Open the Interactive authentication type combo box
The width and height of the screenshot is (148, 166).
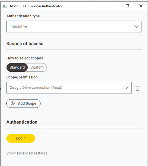click(x=74, y=27)
